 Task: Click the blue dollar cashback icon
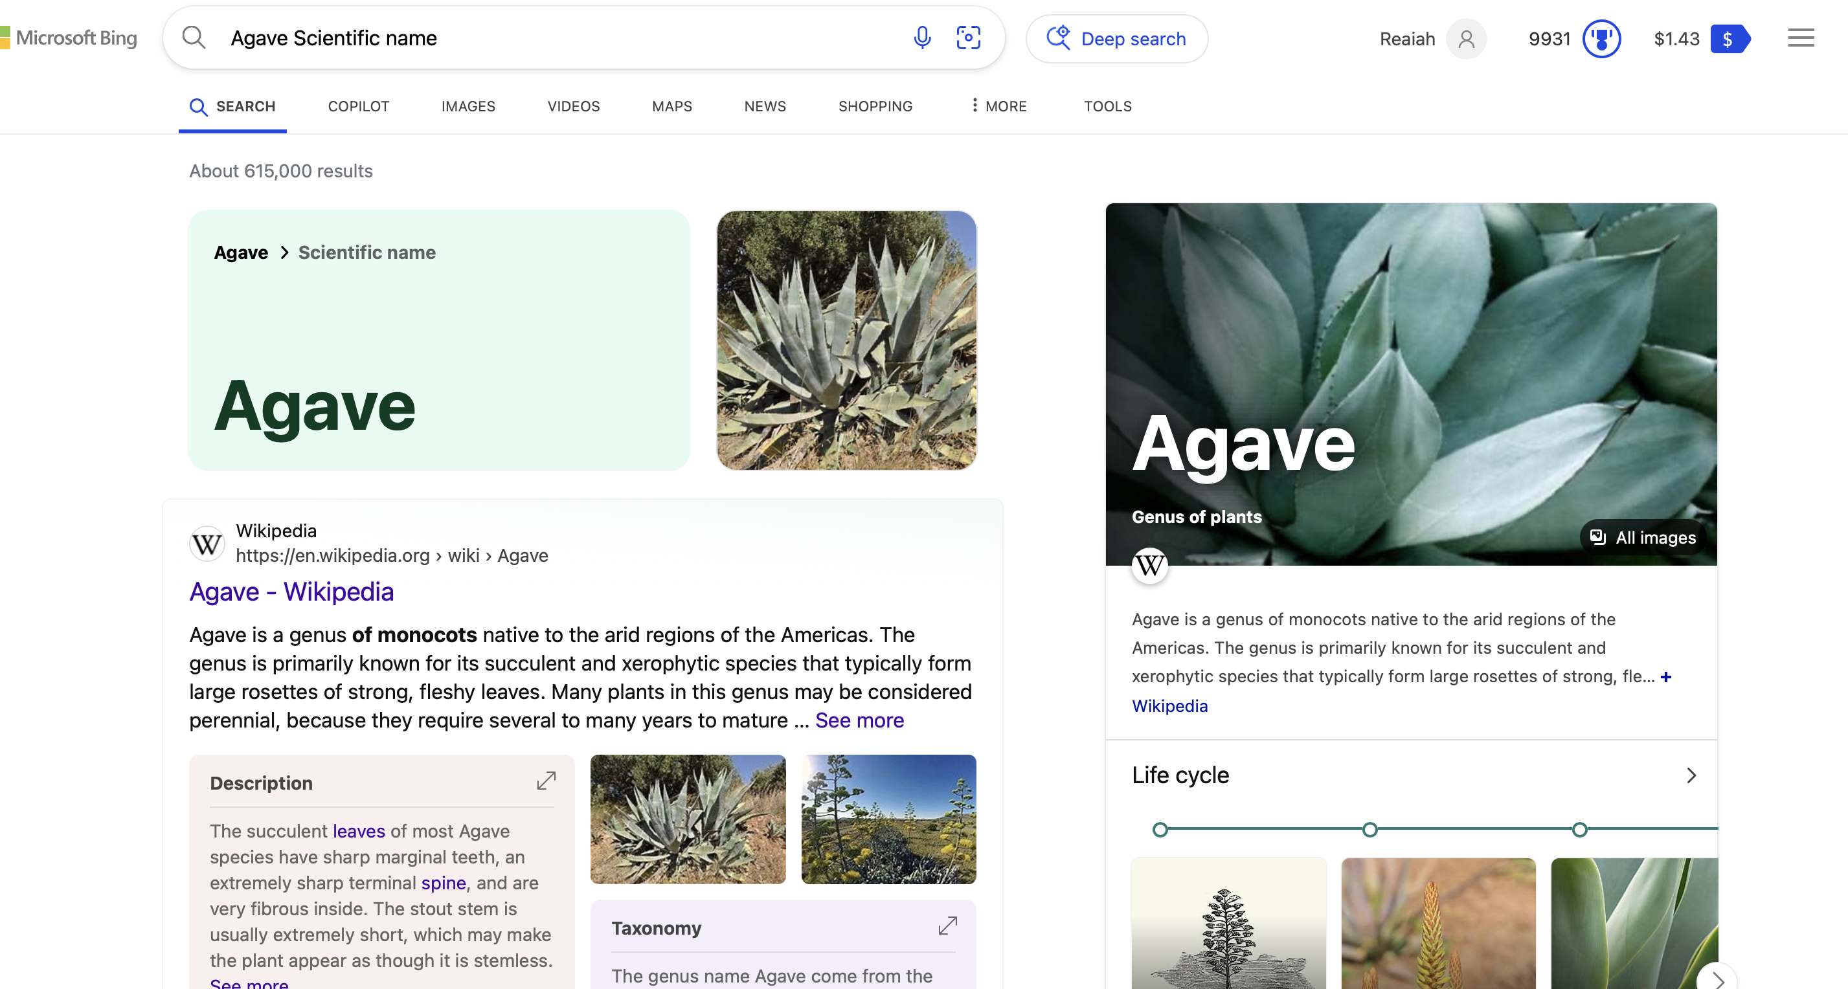pos(1730,39)
